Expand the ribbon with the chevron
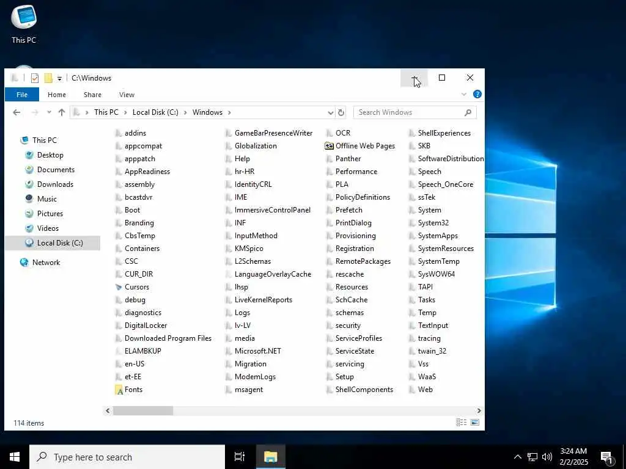 click(x=464, y=94)
